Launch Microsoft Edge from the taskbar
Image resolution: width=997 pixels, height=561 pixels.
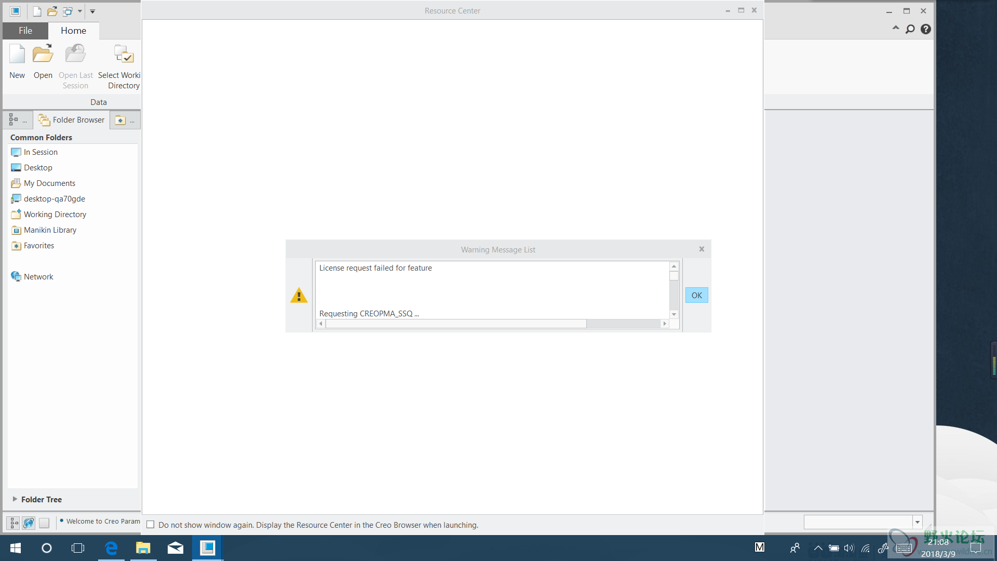[111, 548]
